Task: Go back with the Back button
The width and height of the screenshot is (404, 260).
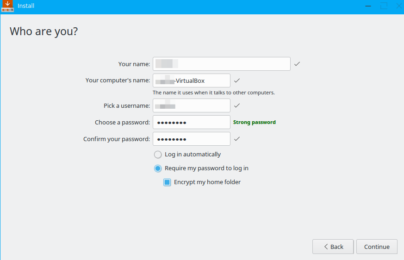Action: point(333,247)
